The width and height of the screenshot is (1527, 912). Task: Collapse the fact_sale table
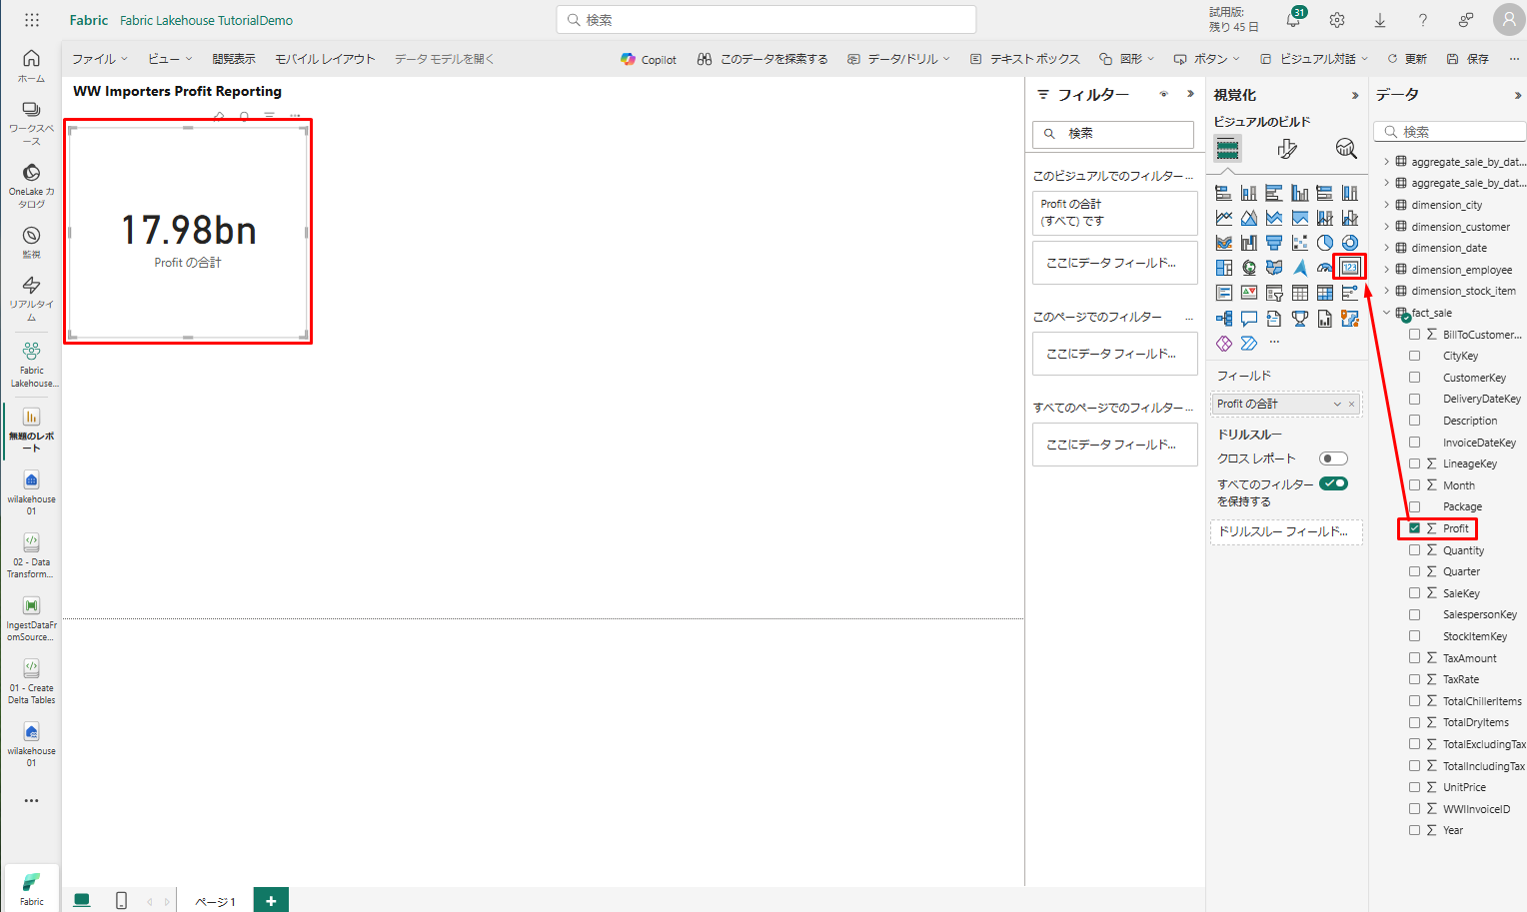pyautogui.click(x=1387, y=313)
